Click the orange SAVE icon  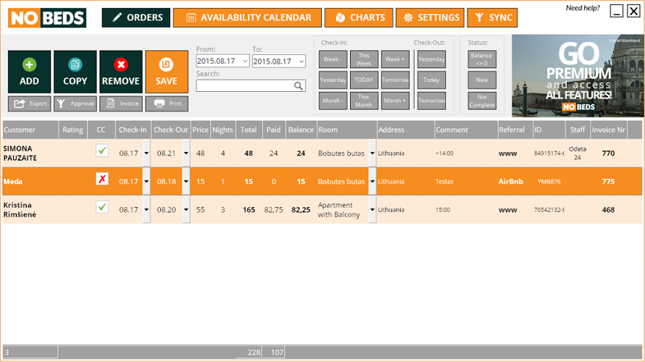166,64
